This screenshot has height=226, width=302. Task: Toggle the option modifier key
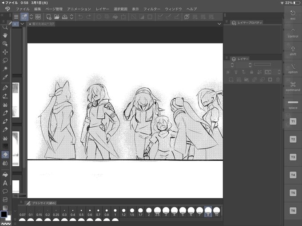[293, 69]
